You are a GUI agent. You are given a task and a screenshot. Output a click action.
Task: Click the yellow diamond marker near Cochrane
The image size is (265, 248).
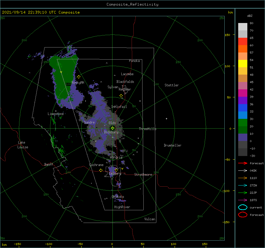[101, 170]
